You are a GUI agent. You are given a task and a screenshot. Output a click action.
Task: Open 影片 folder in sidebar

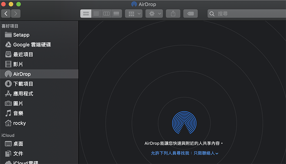click(x=39, y=64)
